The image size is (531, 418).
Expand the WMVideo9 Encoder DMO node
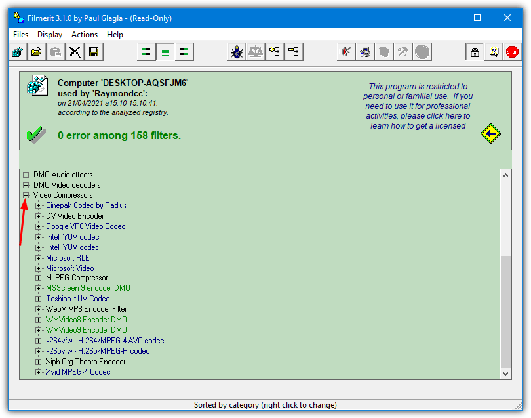38,330
